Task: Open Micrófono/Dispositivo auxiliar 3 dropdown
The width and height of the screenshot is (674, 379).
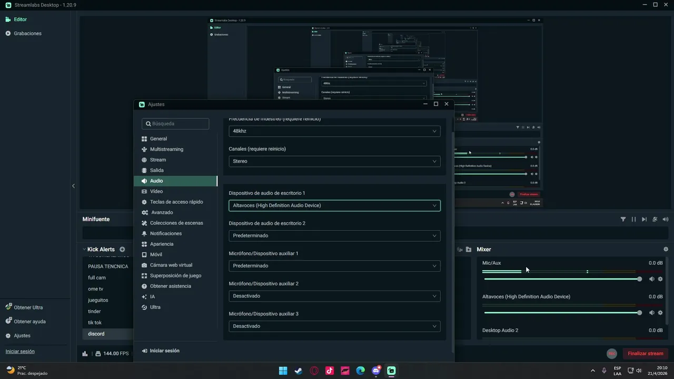Action: point(334,326)
